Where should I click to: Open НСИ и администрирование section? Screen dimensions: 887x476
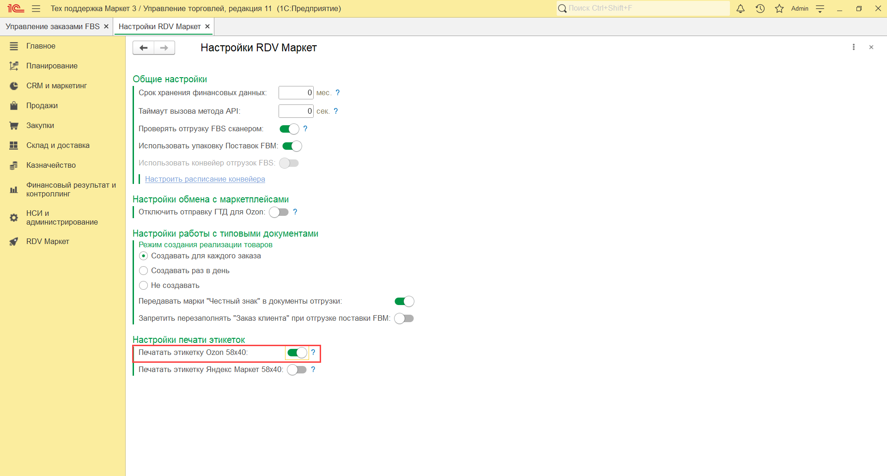(62, 218)
